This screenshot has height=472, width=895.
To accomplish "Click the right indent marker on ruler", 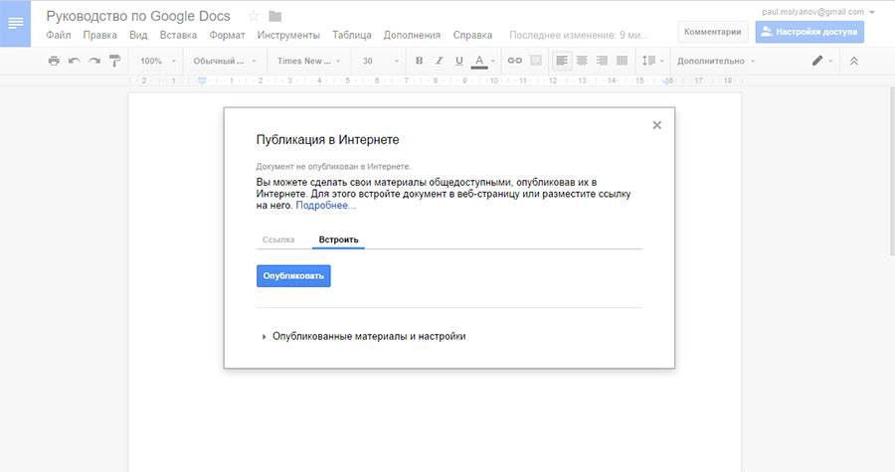I will coord(668,80).
